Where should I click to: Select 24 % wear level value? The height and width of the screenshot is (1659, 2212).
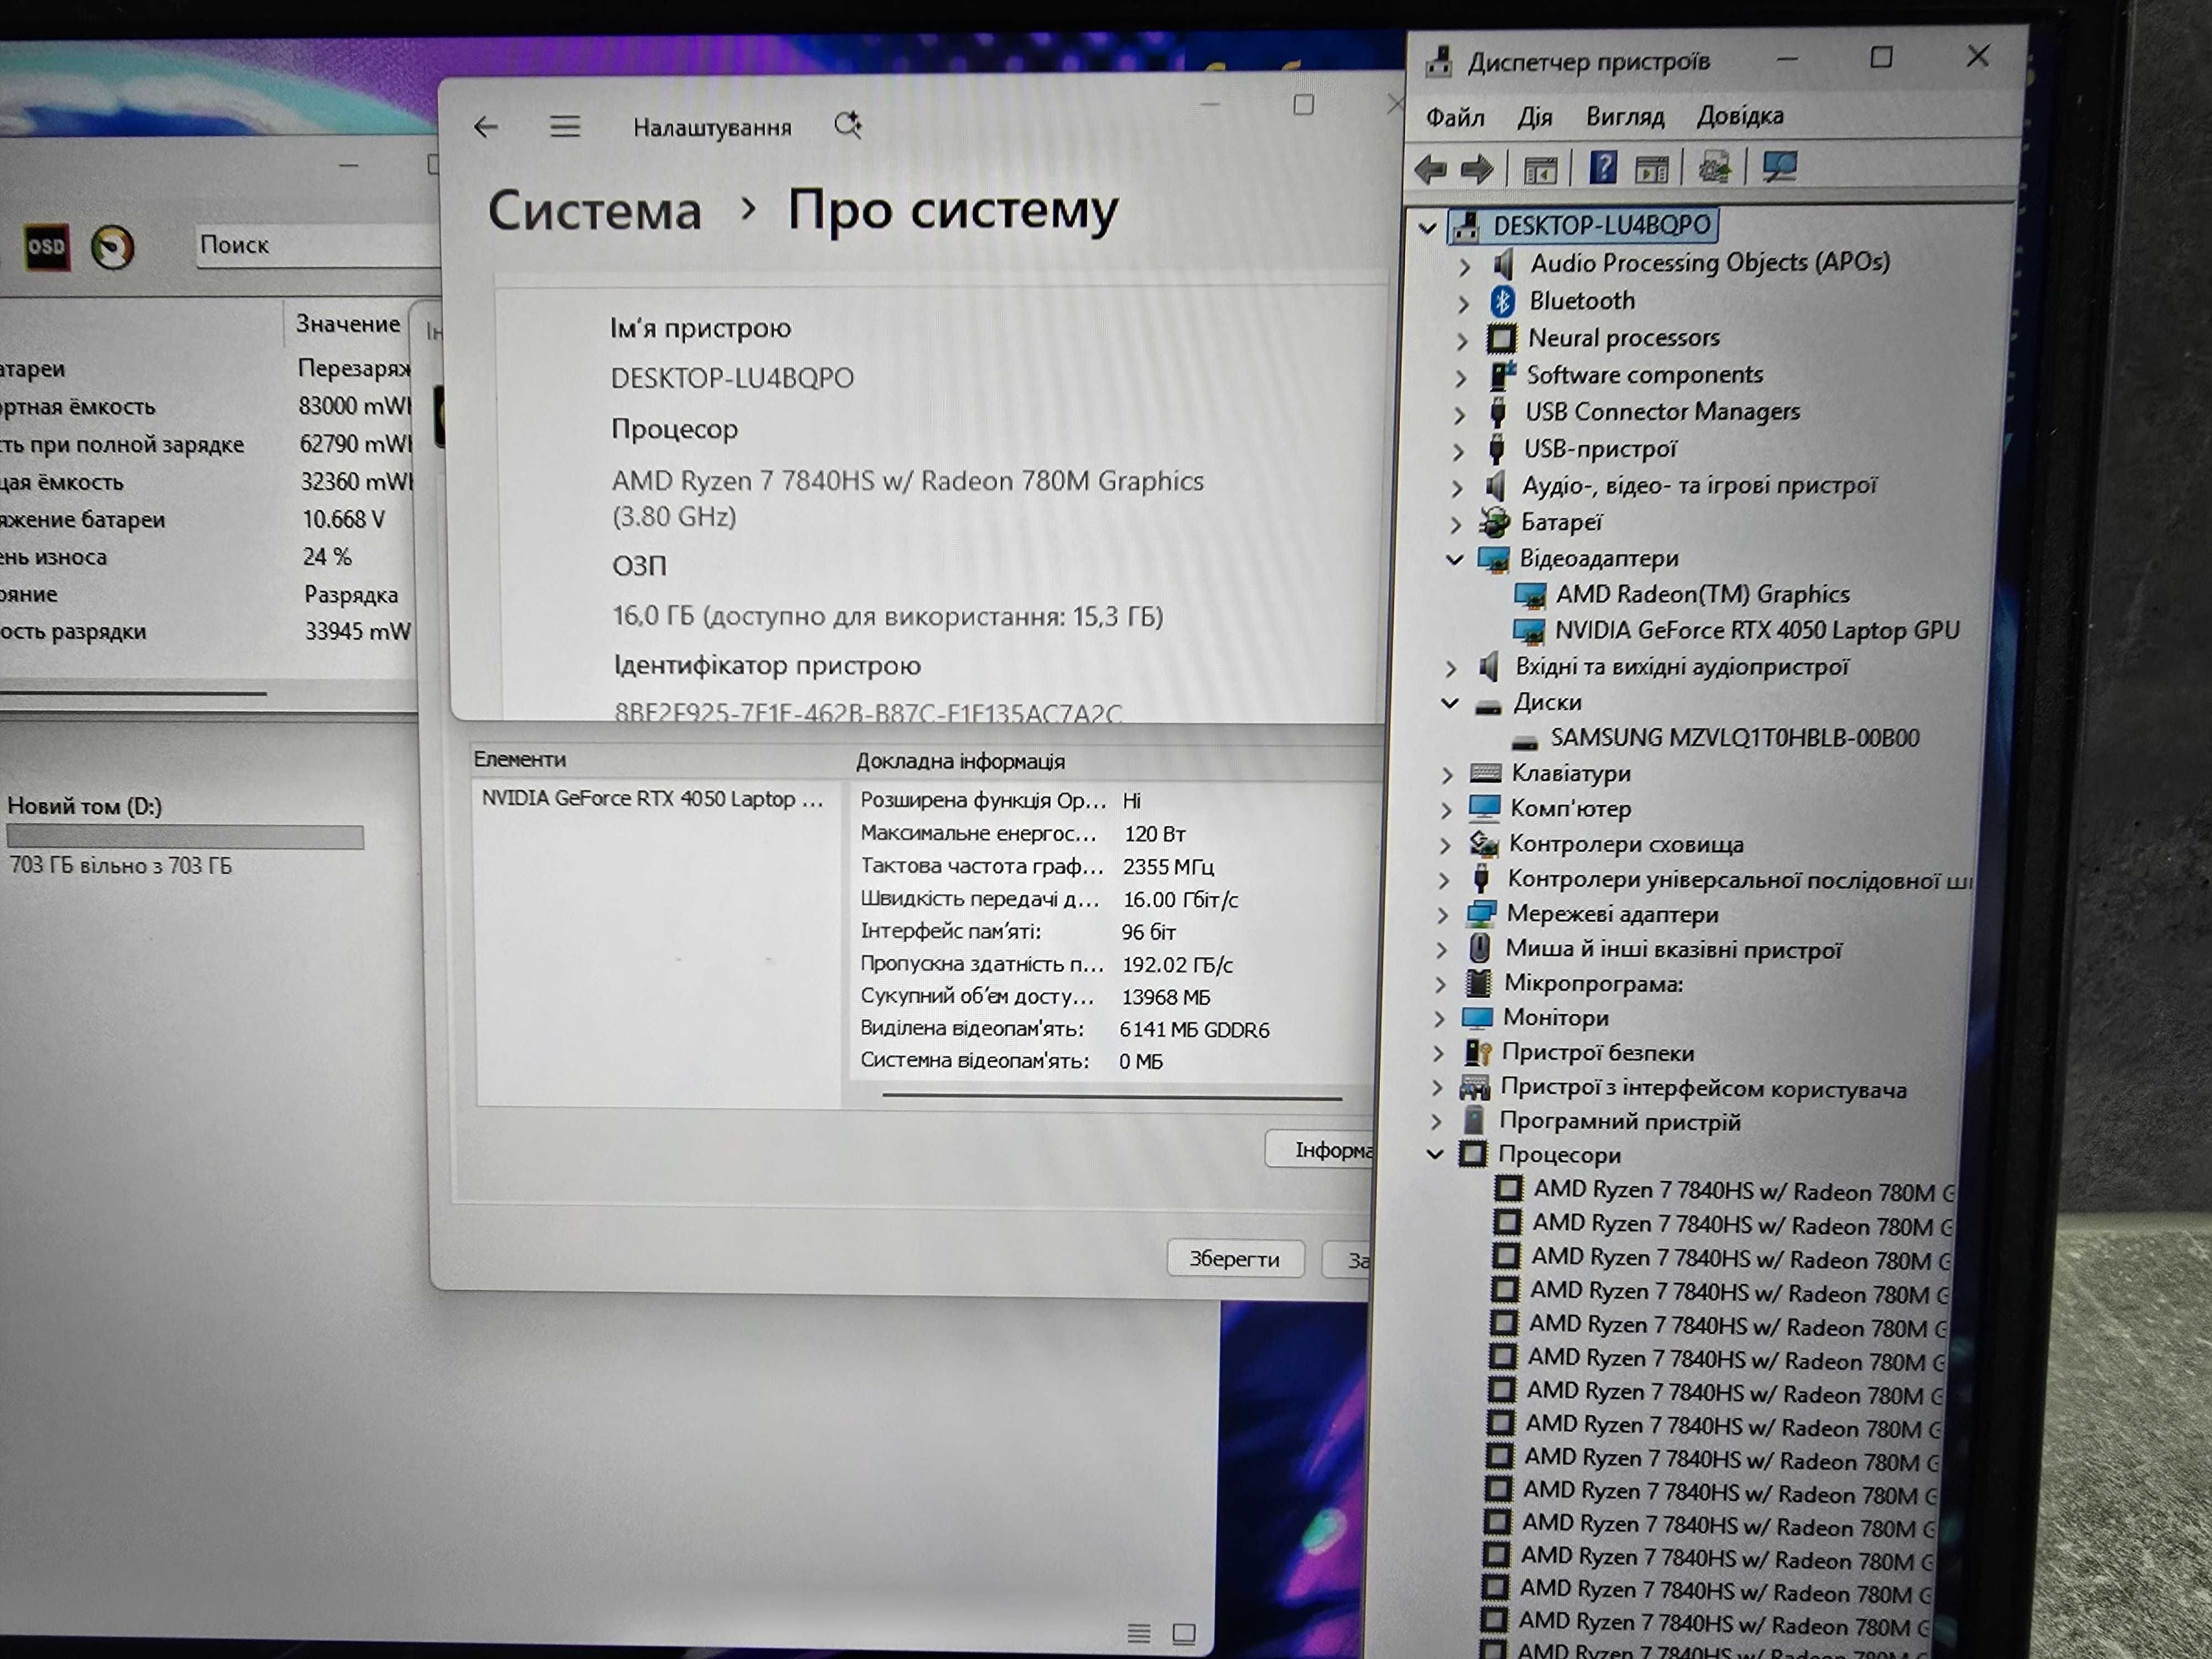click(327, 557)
